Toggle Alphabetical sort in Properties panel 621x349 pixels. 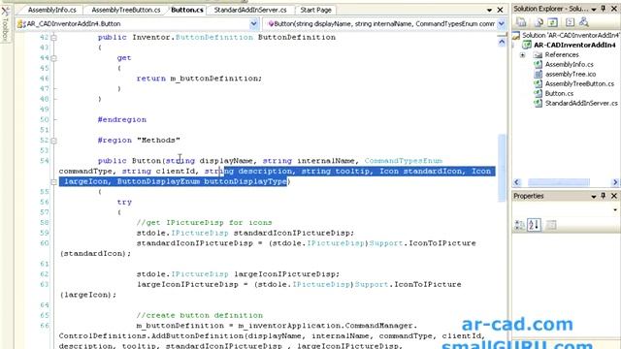pos(534,225)
